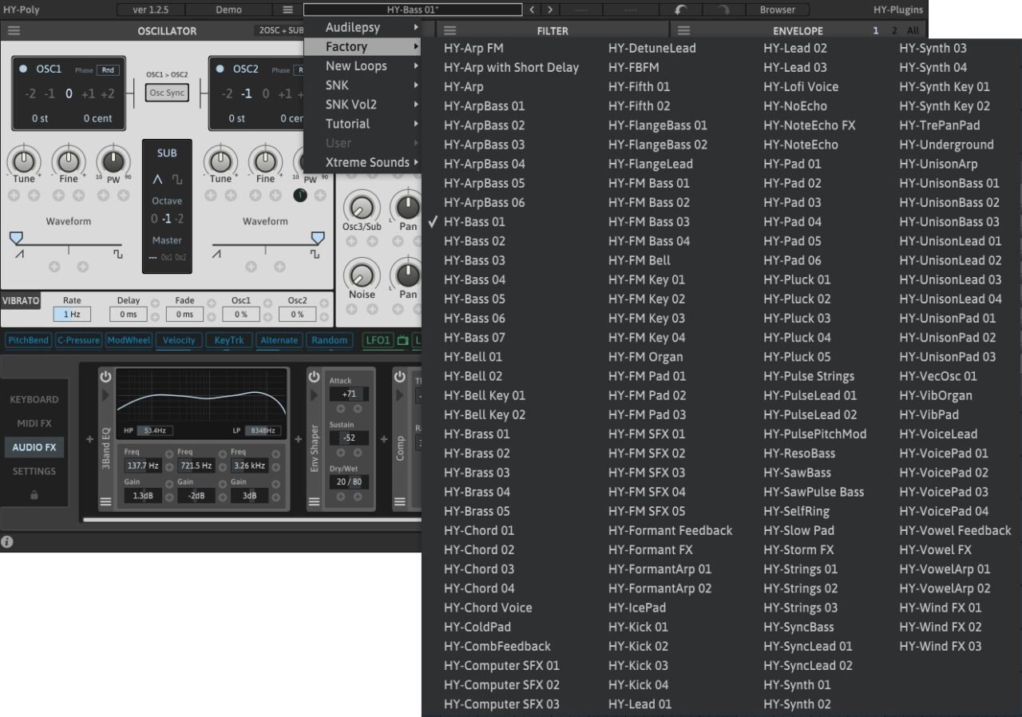Toggle OSC1 Phase Rnd option
This screenshot has width=1022, height=717.
pos(108,70)
